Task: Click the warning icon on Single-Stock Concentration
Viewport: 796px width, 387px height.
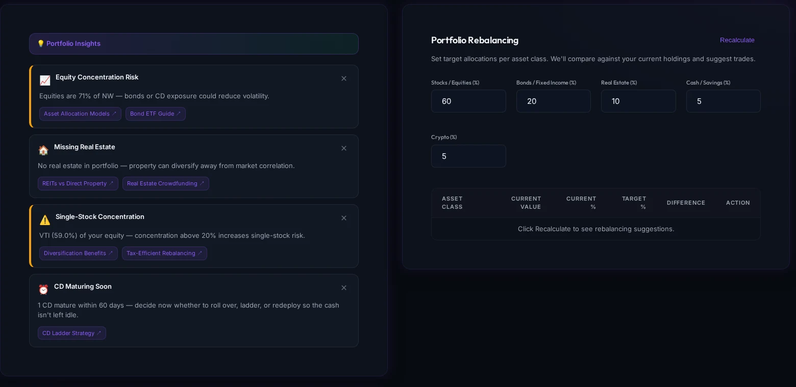Action: tap(45, 220)
